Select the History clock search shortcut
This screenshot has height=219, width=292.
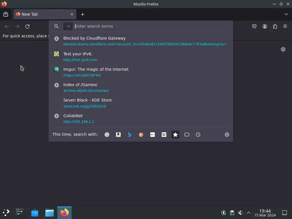point(198,135)
